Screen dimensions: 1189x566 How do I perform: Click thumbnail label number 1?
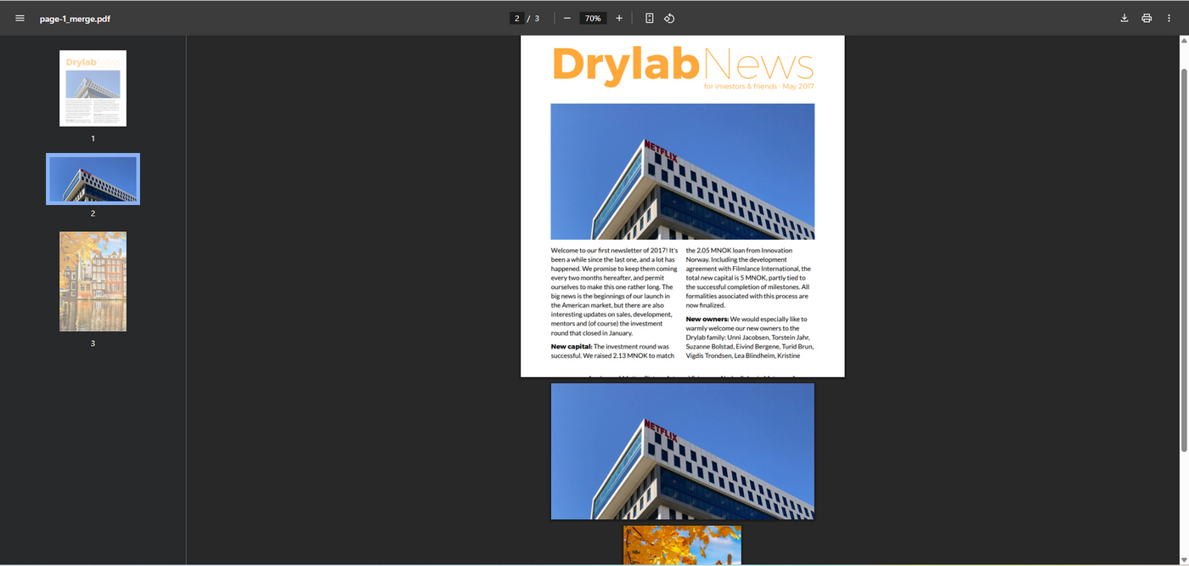(93, 139)
